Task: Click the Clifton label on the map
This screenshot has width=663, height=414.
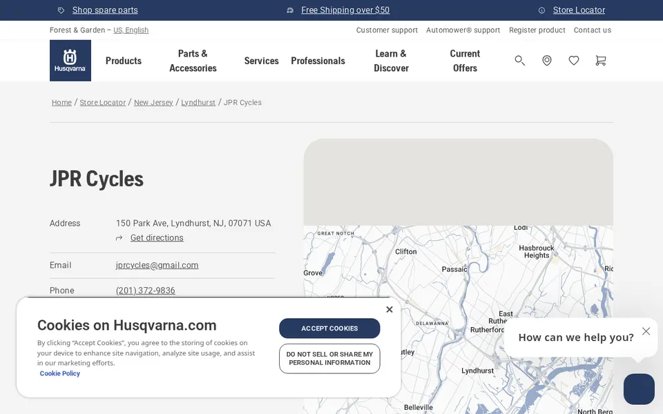Action: 406,252
